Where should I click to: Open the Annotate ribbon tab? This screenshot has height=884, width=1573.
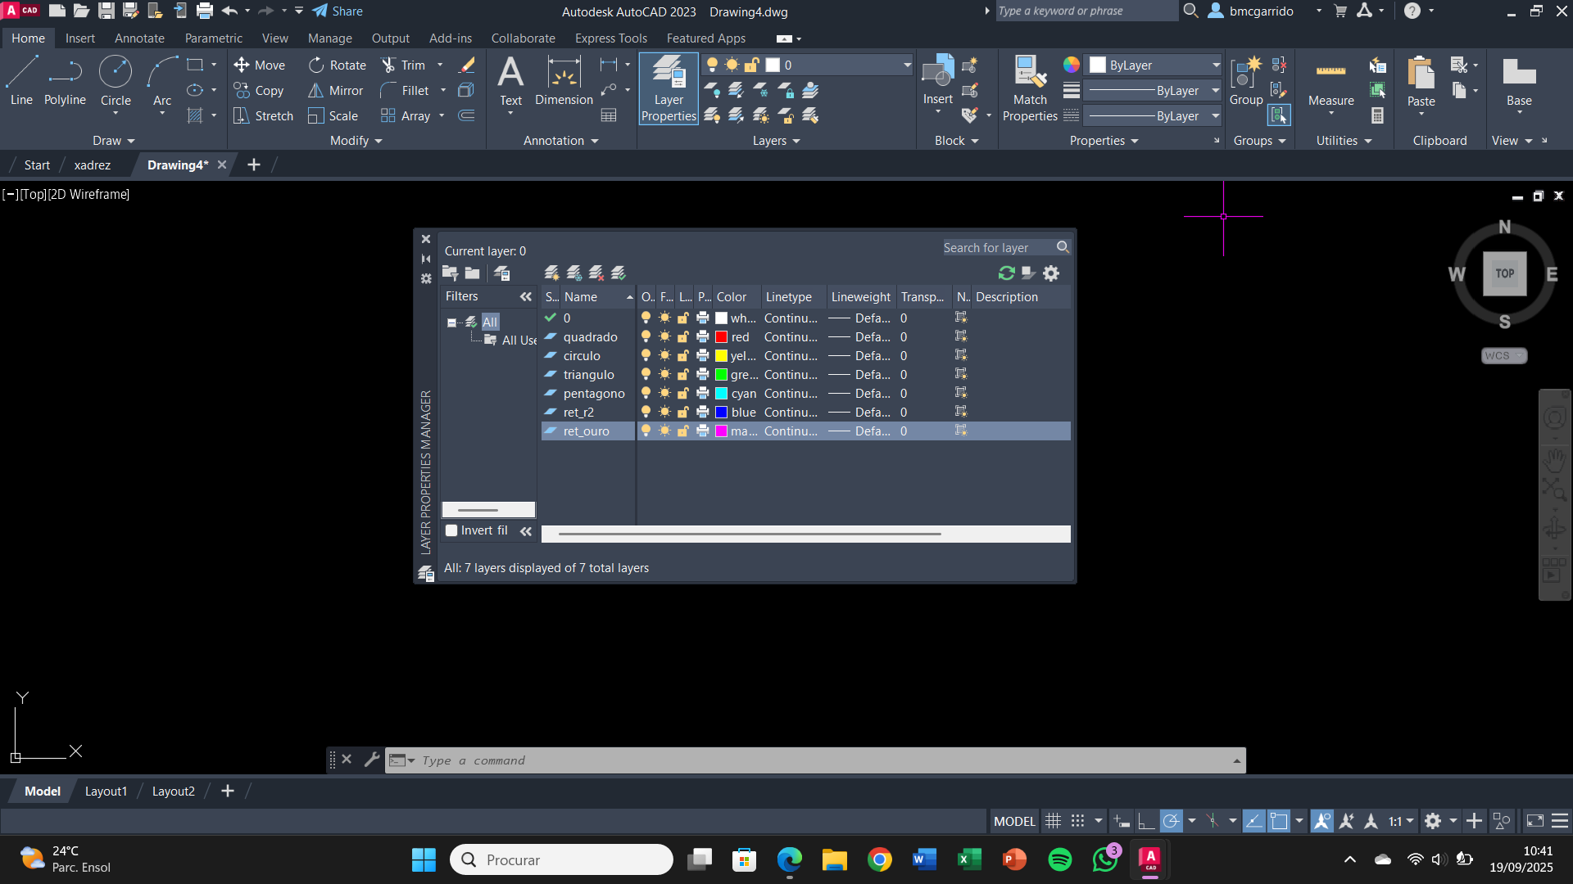coord(139,38)
